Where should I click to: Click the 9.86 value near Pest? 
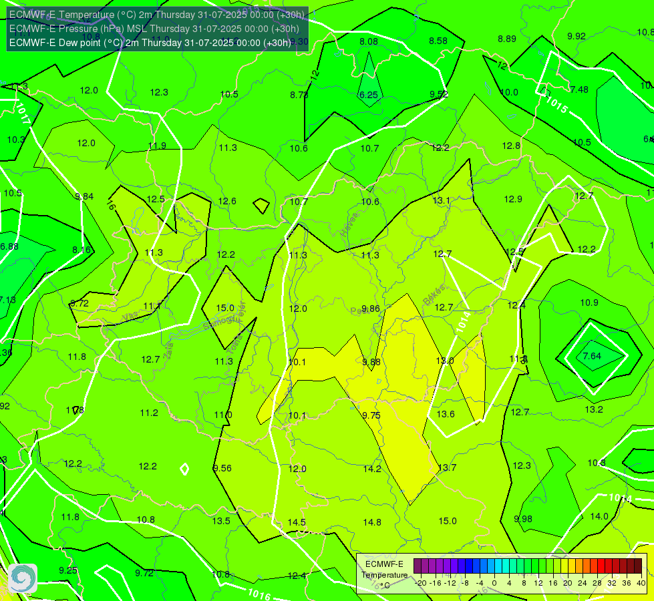click(370, 309)
